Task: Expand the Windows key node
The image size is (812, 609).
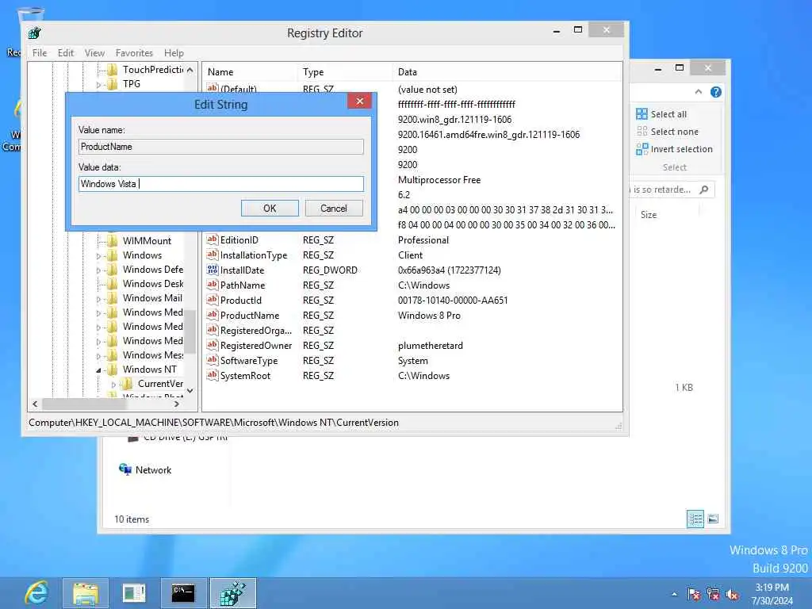Action: pos(98,256)
